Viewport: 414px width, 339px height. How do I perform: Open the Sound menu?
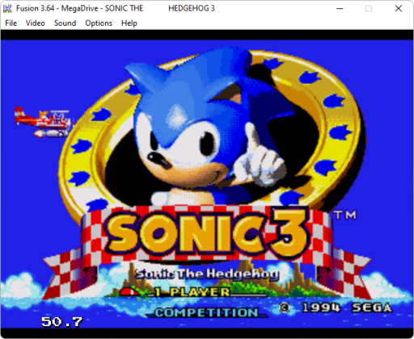[65, 23]
